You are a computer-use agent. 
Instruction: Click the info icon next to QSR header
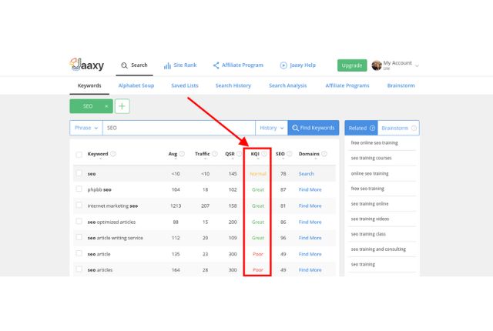pyautogui.click(x=240, y=154)
